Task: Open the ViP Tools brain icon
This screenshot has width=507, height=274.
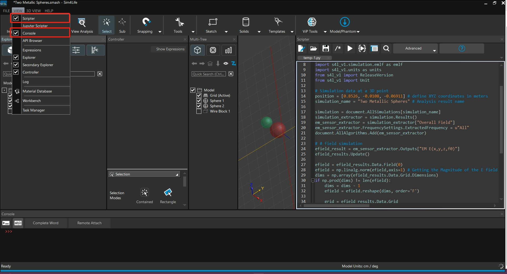Action: (x=312, y=22)
